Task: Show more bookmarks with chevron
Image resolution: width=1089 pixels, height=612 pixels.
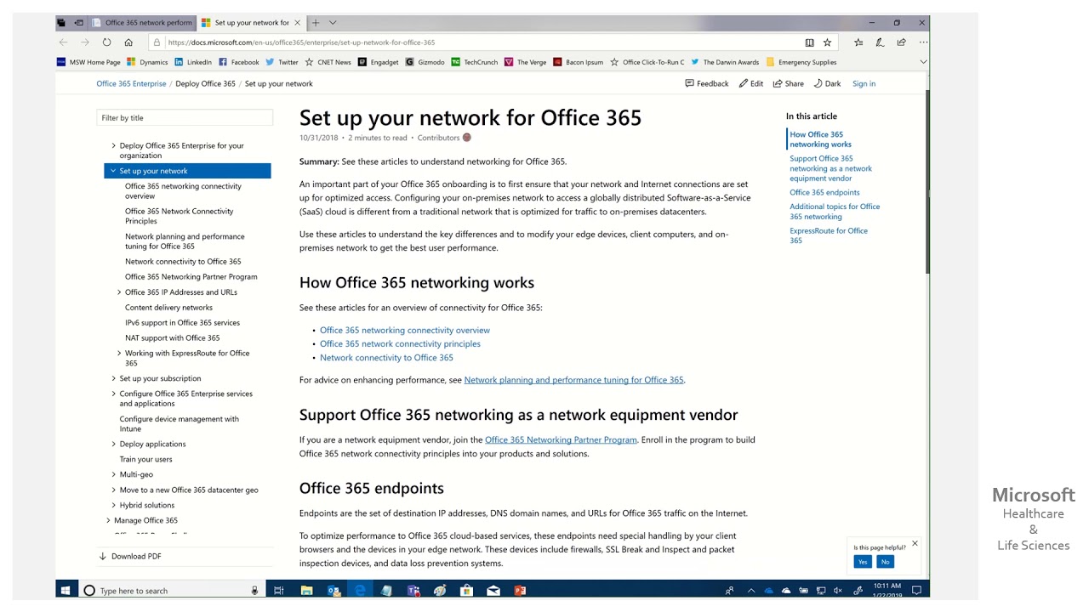Action: [923, 62]
